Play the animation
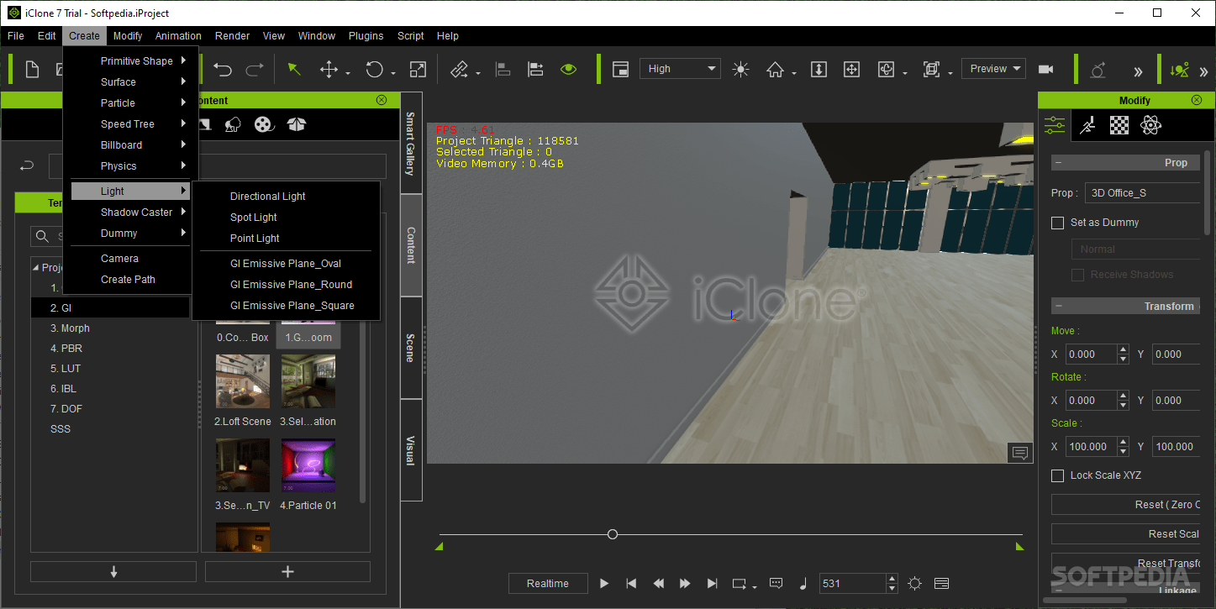Viewport: 1216px width, 609px height. tap(603, 584)
